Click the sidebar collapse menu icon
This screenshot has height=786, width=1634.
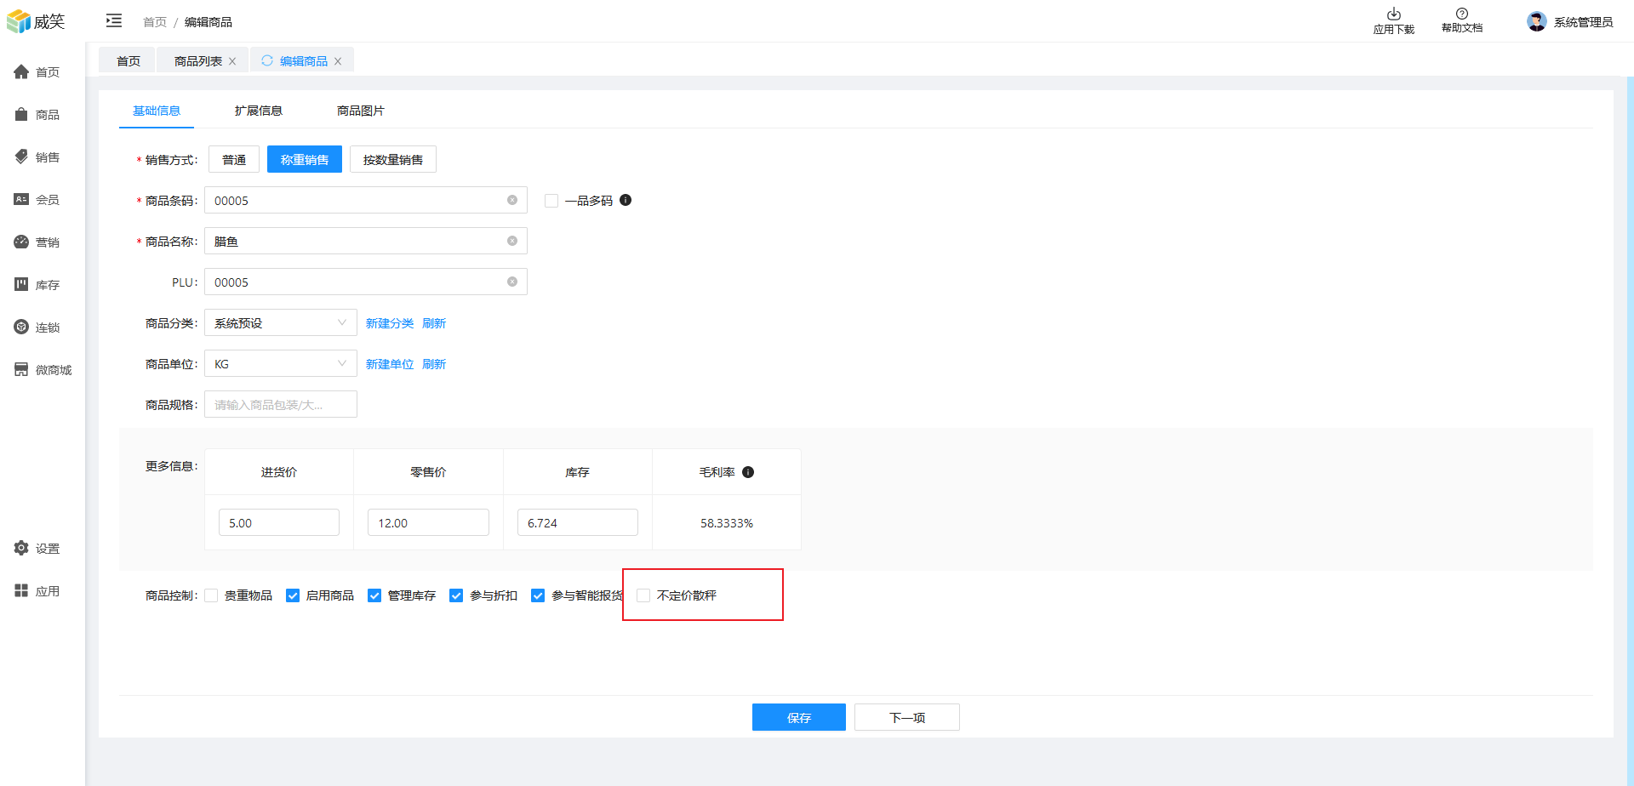click(114, 20)
